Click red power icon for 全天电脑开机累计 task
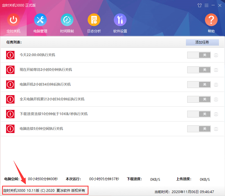225x196 pixels. (x=10, y=99)
